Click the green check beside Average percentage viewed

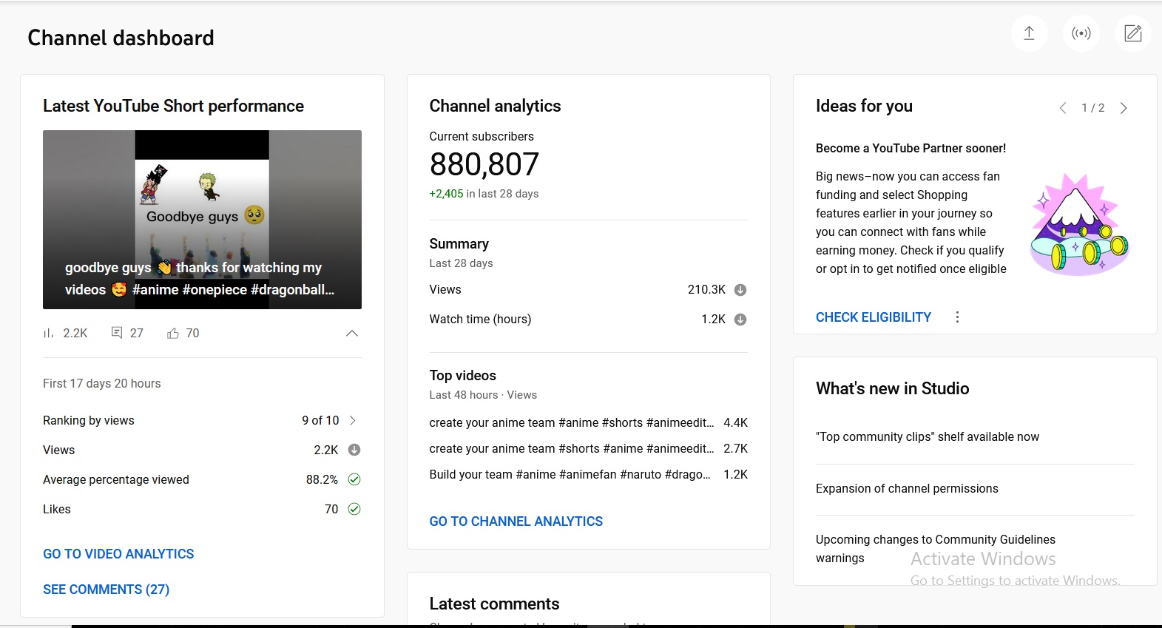[x=354, y=479]
